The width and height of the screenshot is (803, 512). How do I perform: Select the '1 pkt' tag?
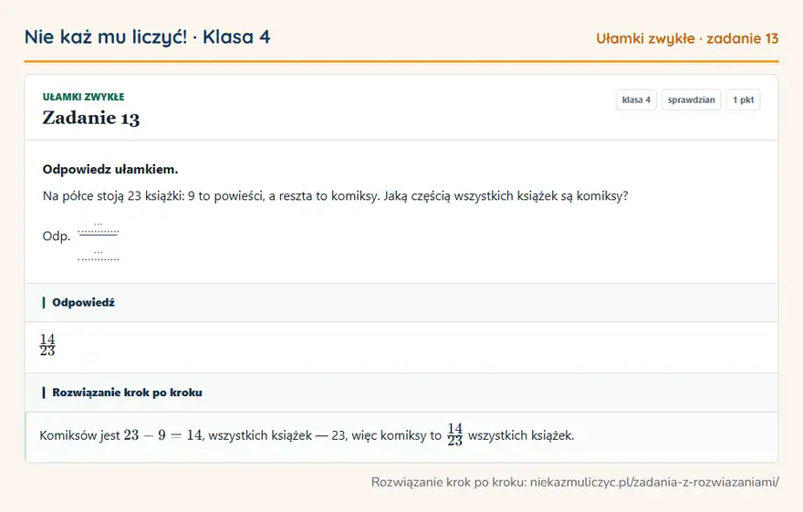click(743, 99)
